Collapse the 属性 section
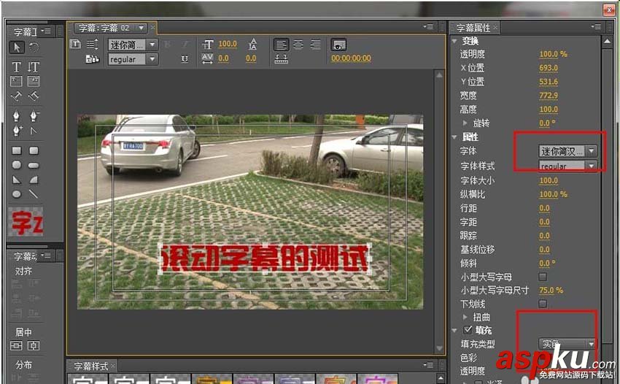 454,137
